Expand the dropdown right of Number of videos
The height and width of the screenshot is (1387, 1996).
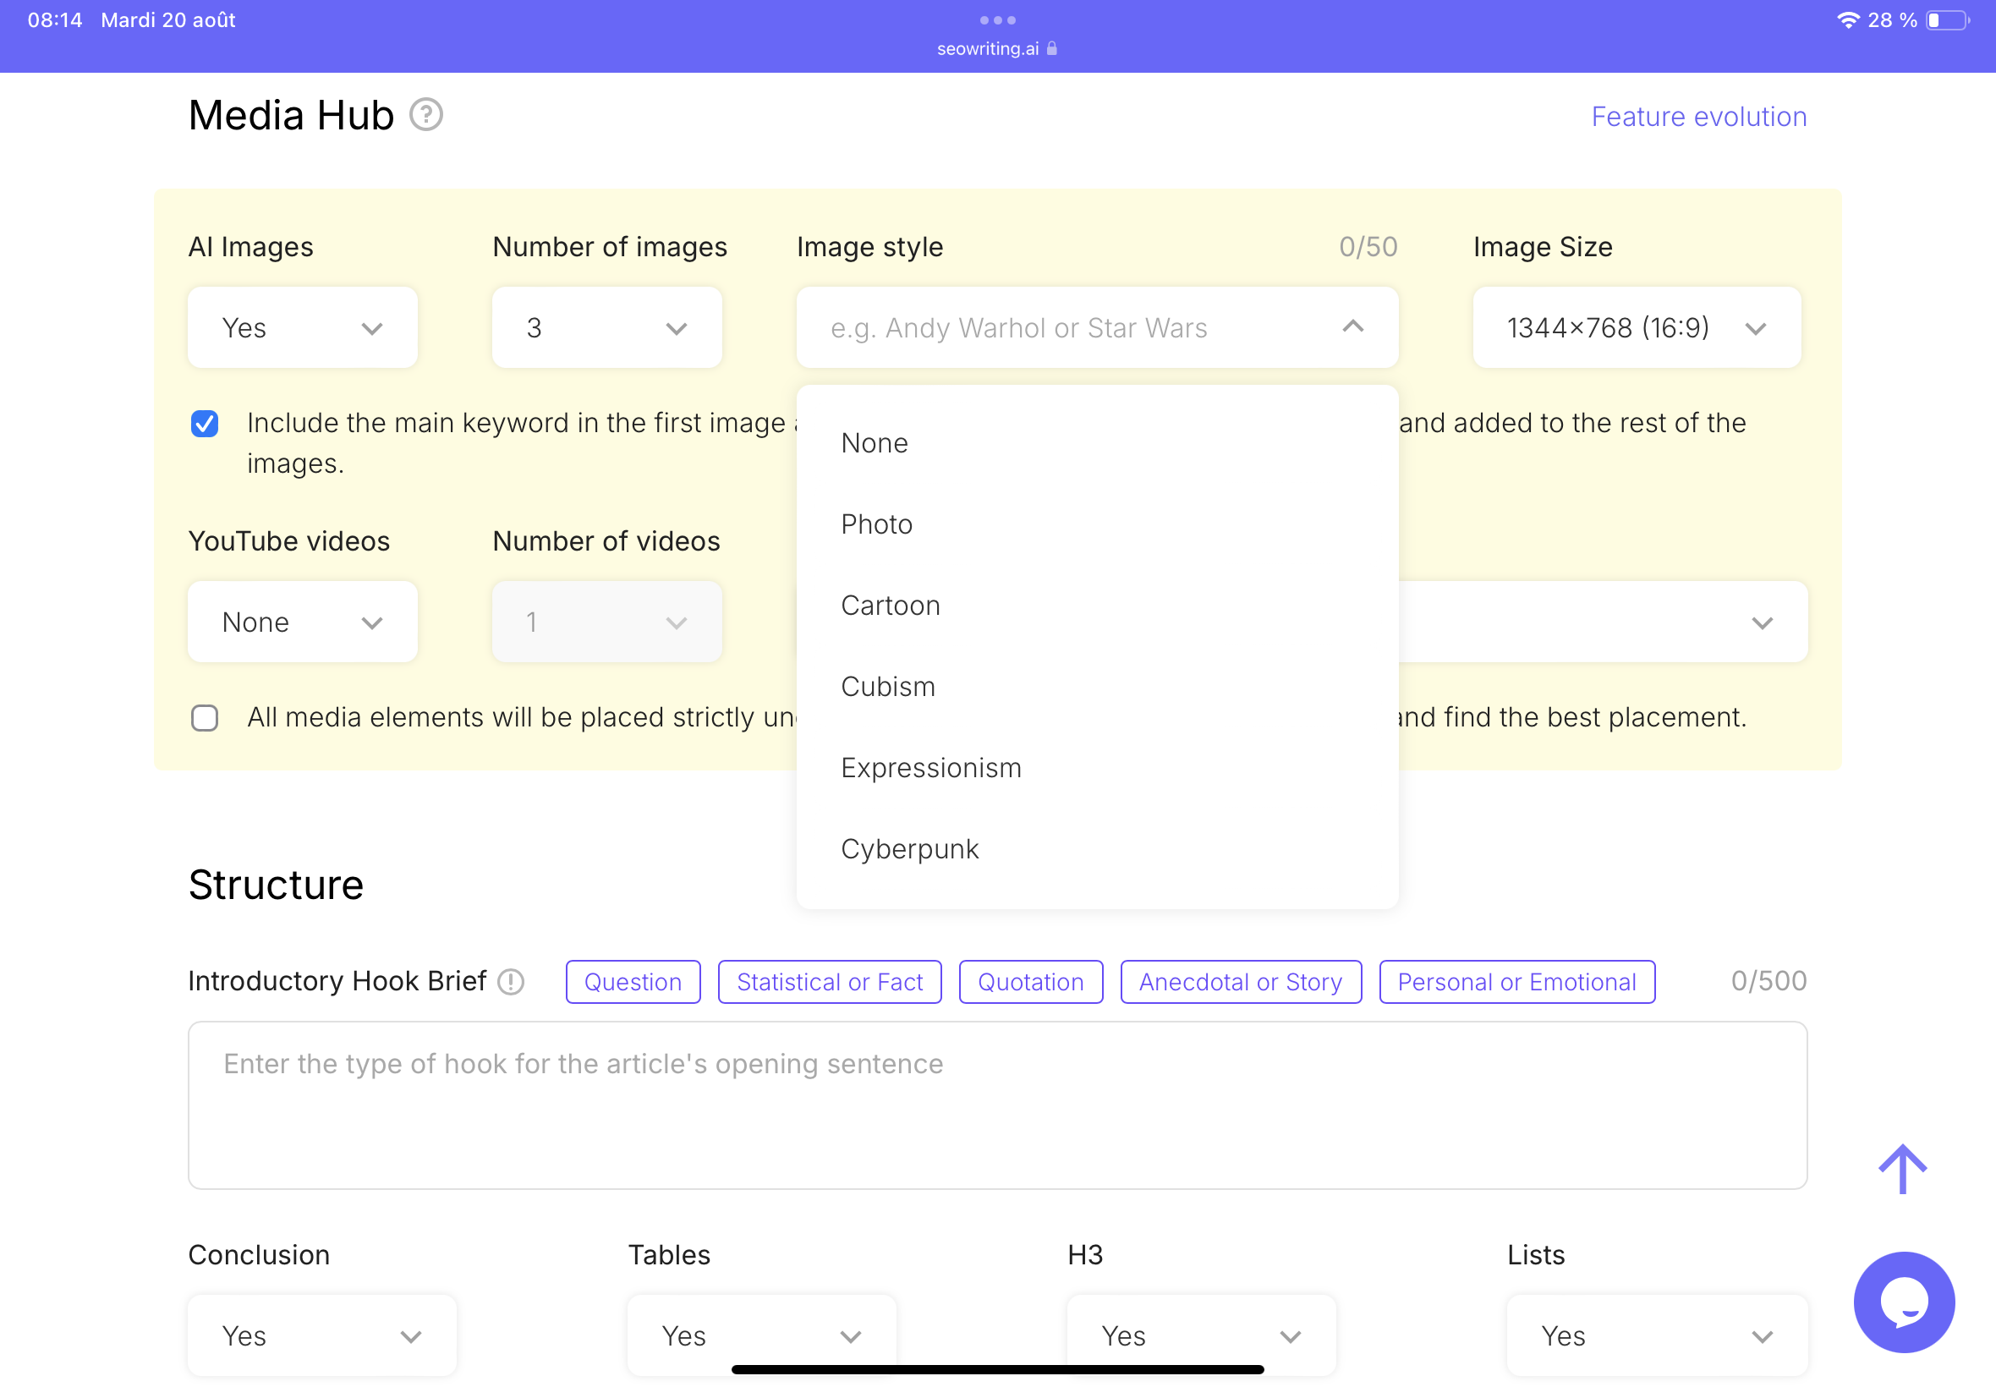[x=1762, y=622]
